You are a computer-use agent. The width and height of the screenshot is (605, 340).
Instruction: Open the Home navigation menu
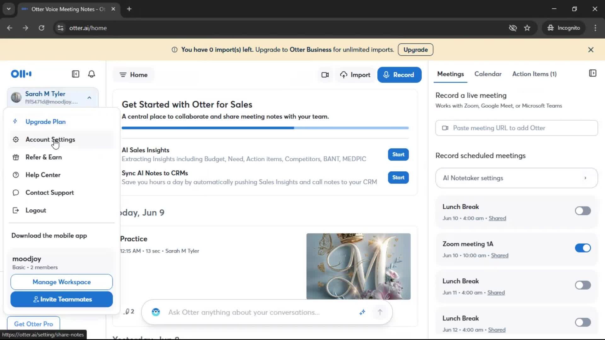134,75
